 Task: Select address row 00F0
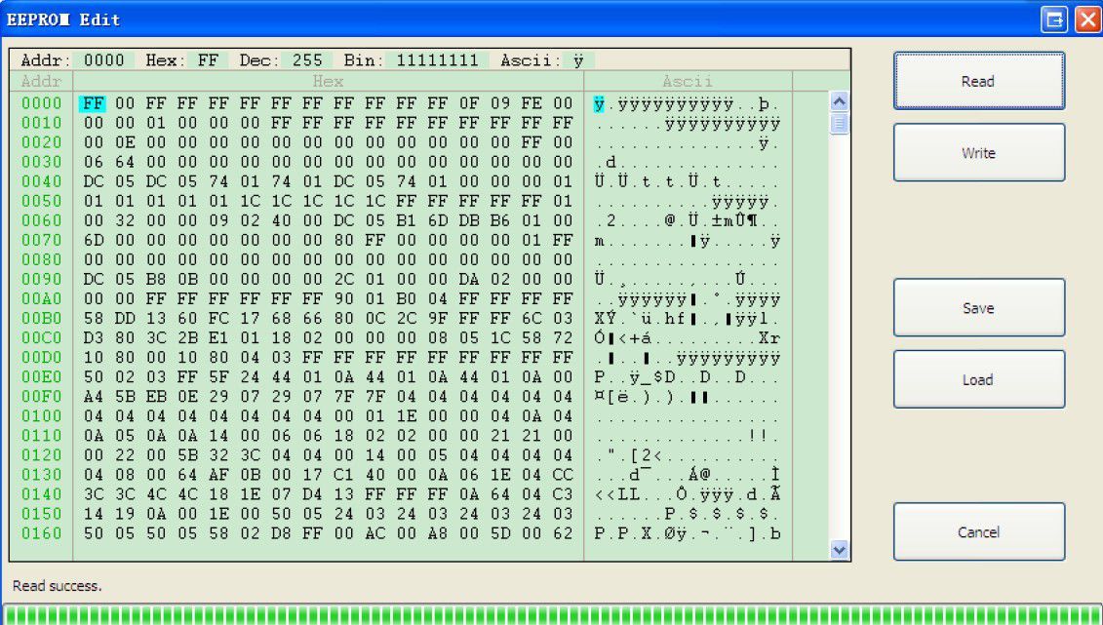tap(42, 397)
